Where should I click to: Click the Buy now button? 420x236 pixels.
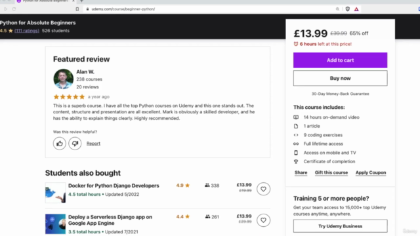pos(340,78)
